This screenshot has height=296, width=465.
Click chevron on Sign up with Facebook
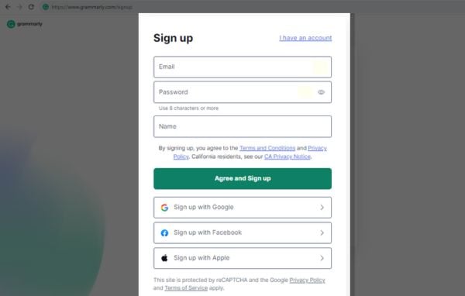click(x=322, y=232)
